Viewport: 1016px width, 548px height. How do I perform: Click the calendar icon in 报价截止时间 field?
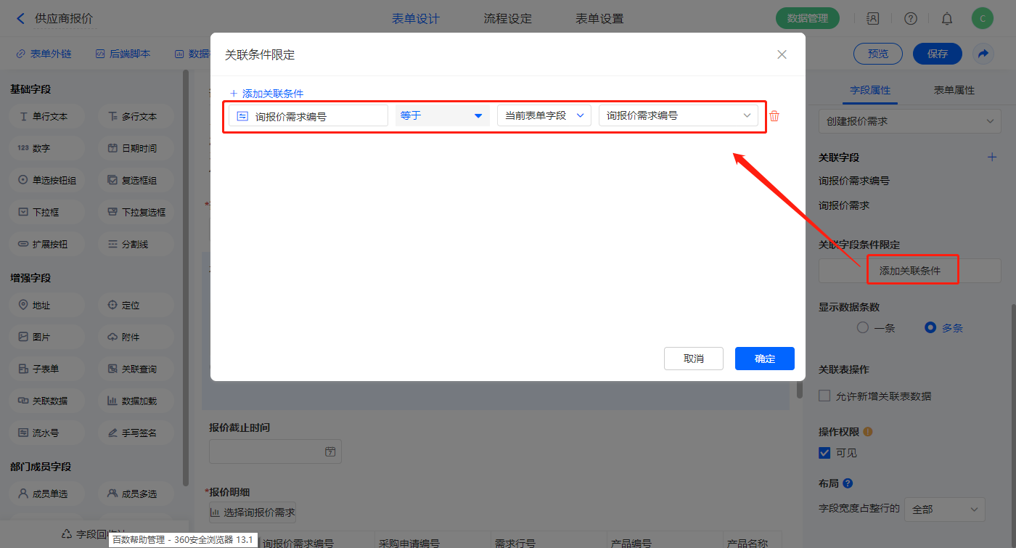pos(330,451)
